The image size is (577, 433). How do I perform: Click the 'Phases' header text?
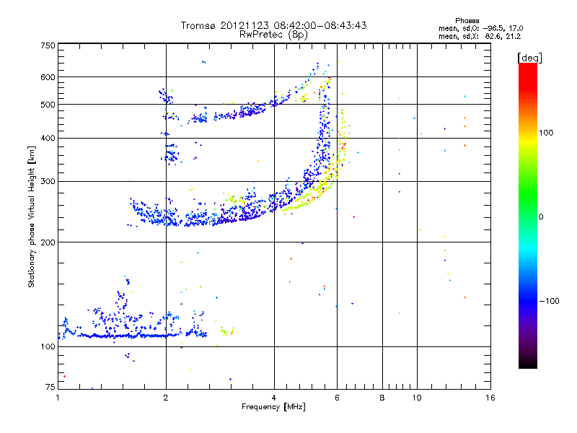coord(467,21)
